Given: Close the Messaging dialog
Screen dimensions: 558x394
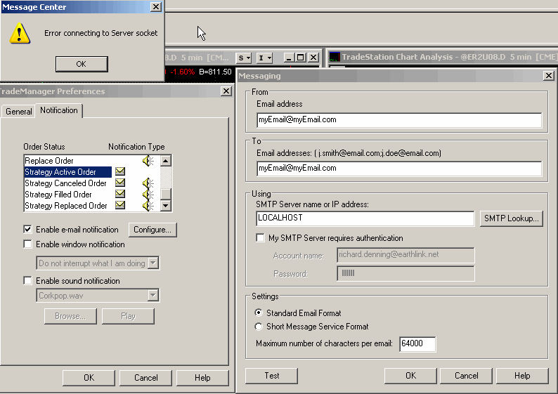Looking at the screenshot, I should 549,75.
